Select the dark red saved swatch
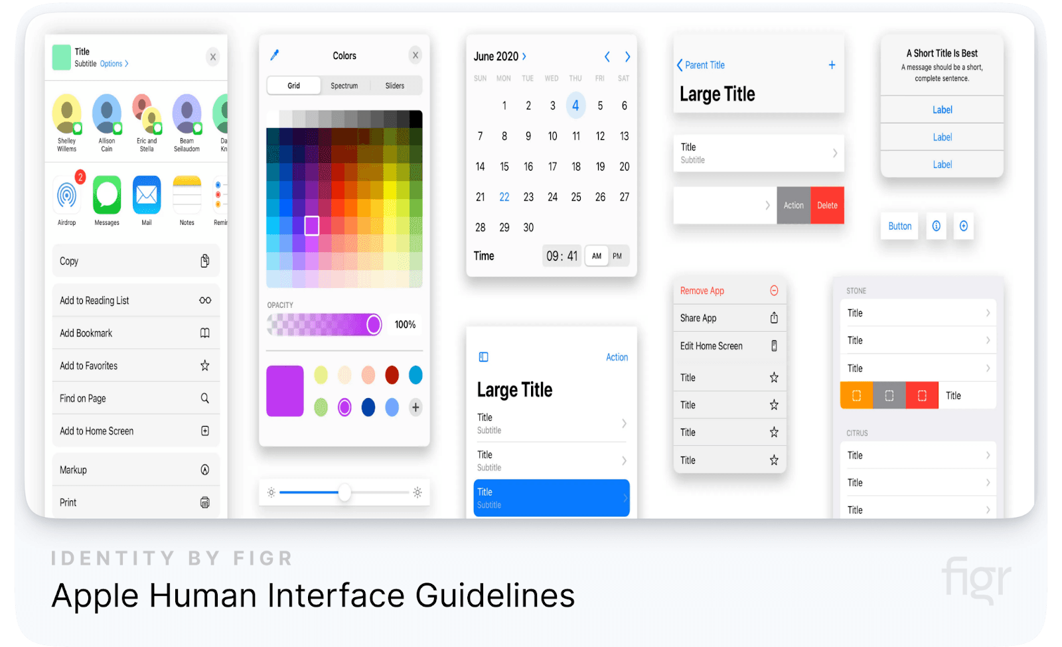The image size is (1062, 647). click(392, 375)
